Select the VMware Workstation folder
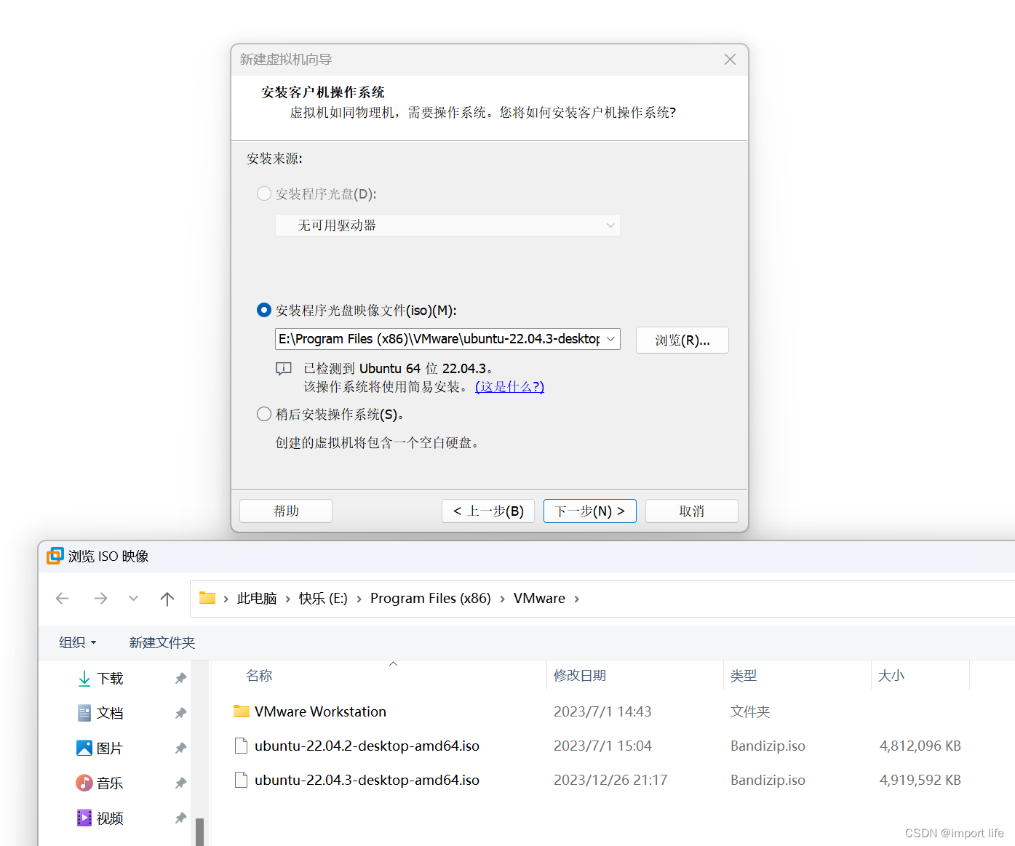Viewport: 1015px width, 846px height. (320, 711)
